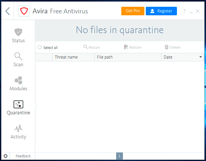Screen dimensions: 206x161
Task: Click the 'Avira Free Antivirus' title text
Action: (x=60, y=11)
